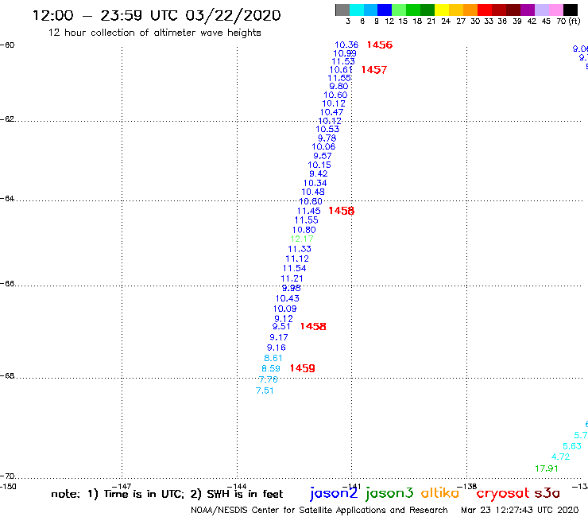Select the light blue value 8.59
The image size is (588, 517).
271,369
